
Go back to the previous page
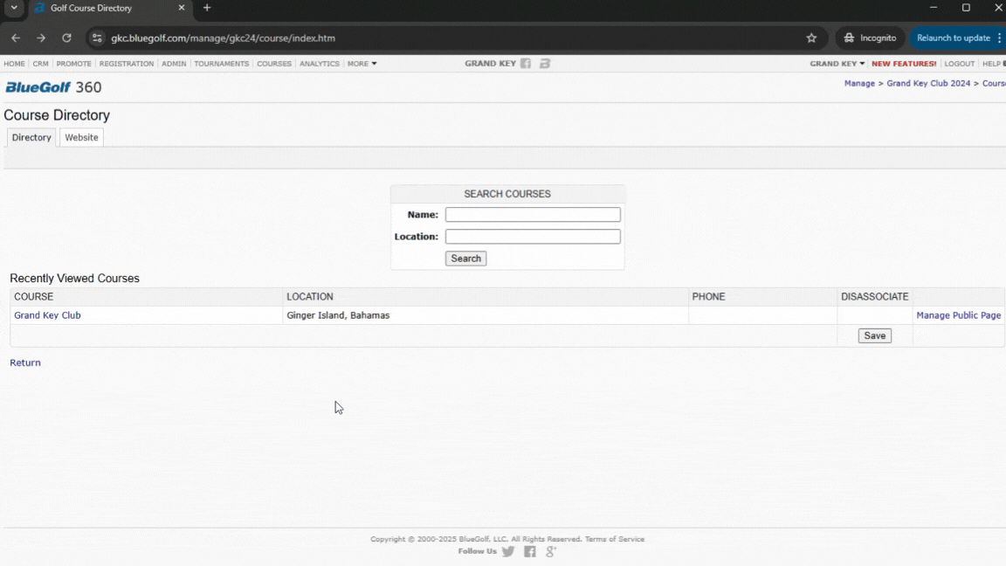[16, 38]
